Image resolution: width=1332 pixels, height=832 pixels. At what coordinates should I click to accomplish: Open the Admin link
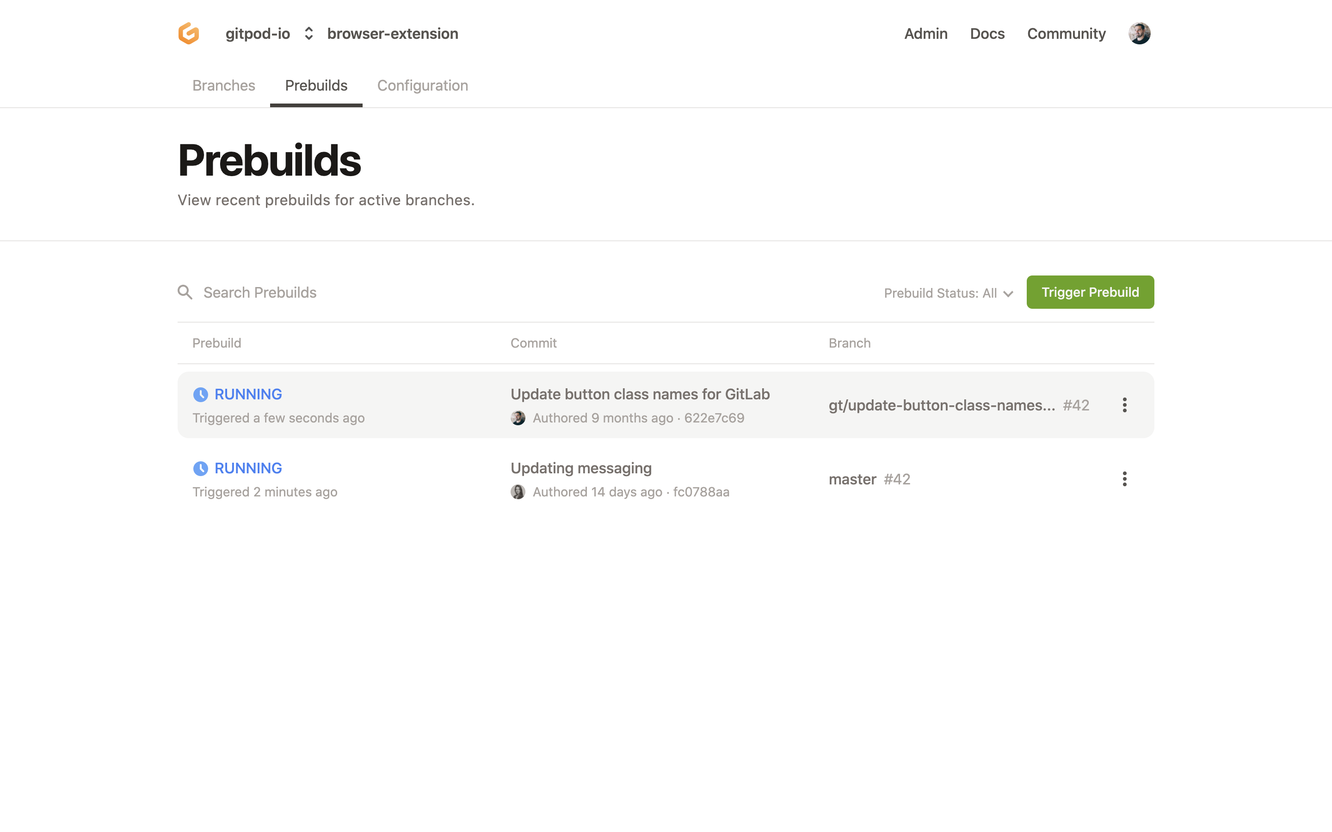point(925,34)
